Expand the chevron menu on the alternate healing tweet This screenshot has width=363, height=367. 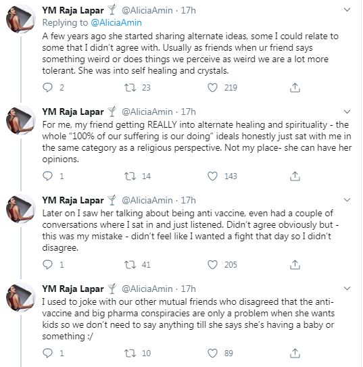[347, 112]
